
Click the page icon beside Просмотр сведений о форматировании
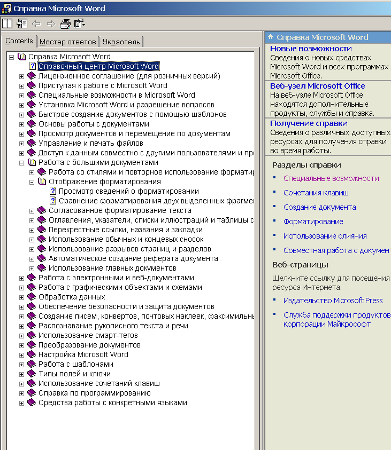tap(53, 191)
